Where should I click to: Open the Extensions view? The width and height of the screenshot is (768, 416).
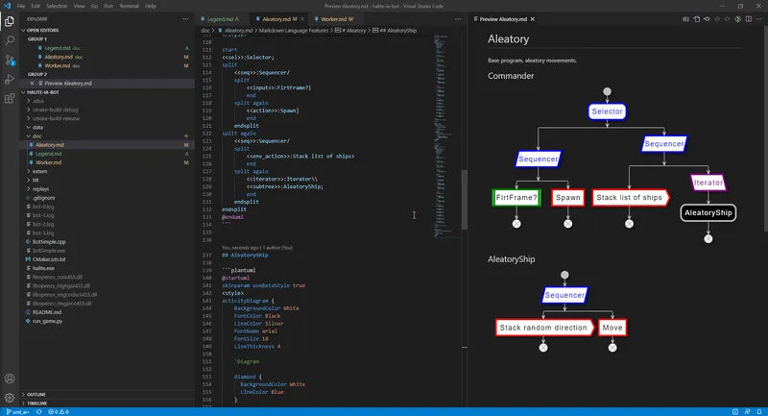tap(10, 99)
